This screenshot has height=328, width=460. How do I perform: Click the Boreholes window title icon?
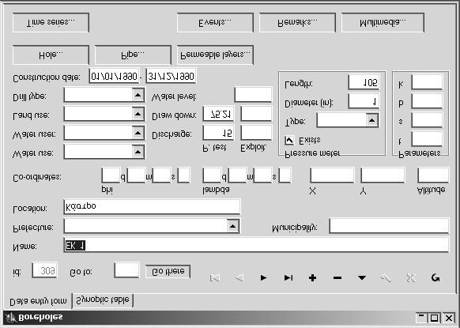click(11, 318)
